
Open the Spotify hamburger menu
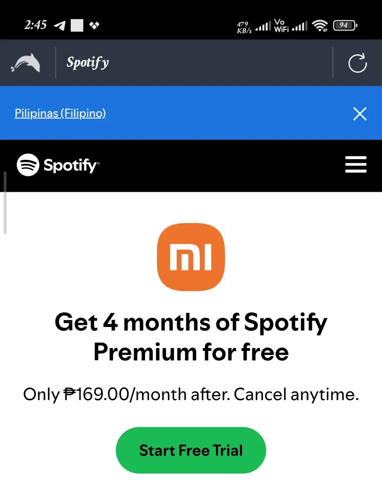coord(356,164)
